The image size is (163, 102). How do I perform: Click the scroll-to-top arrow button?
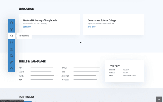pos(159,99)
